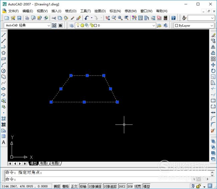Image resolution: width=217 pixels, height=189 pixels.
Task: Toggle 极轴 polar tracking
Action: [x=83, y=186]
